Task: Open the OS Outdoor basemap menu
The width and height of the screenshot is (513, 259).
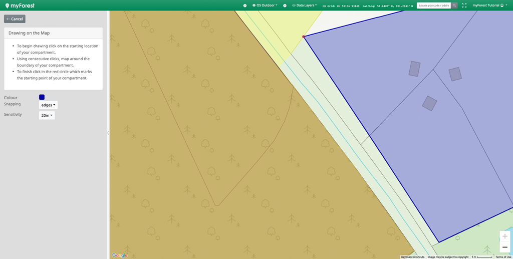Action: 265,6
